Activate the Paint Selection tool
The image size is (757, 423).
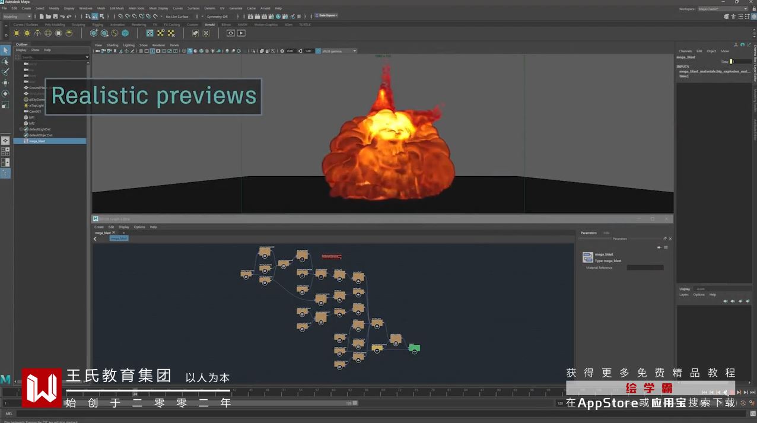5,72
